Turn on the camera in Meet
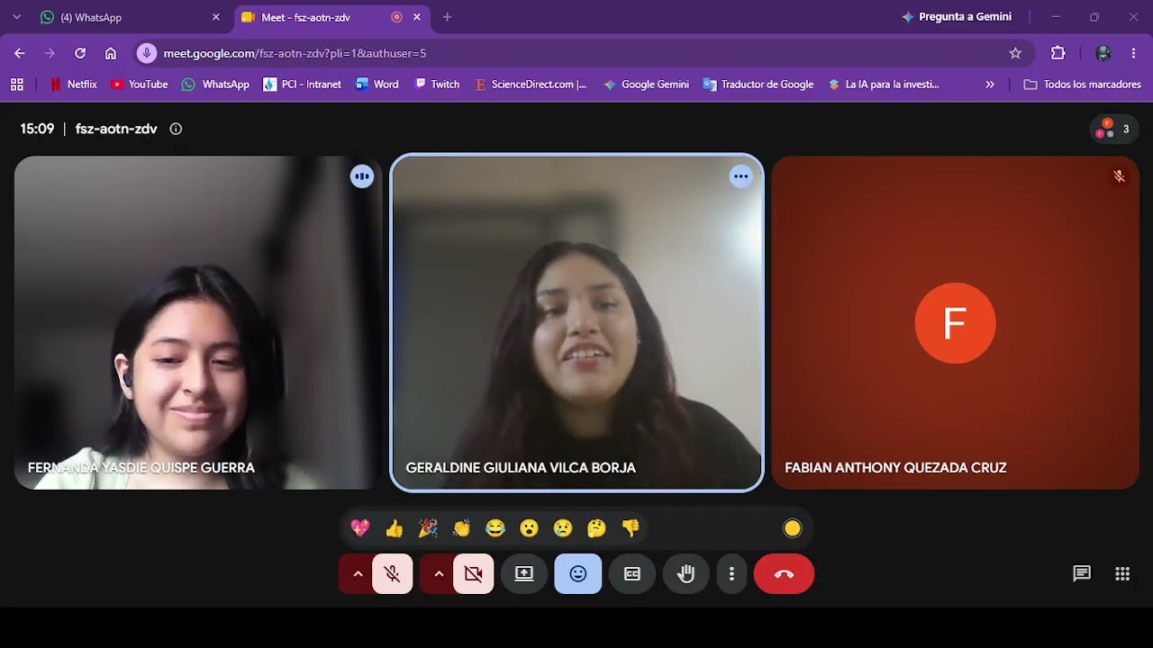Image resolution: width=1153 pixels, height=648 pixels. [x=473, y=574]
